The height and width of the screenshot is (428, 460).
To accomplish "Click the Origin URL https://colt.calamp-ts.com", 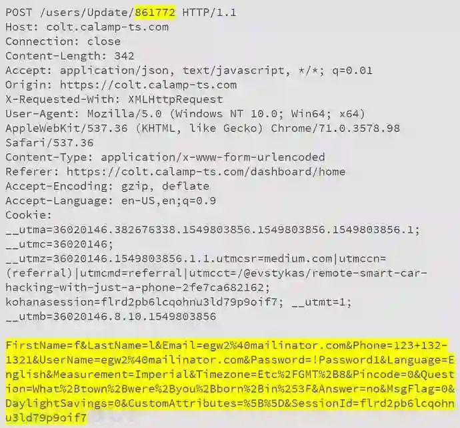I will tap(148, 85).
